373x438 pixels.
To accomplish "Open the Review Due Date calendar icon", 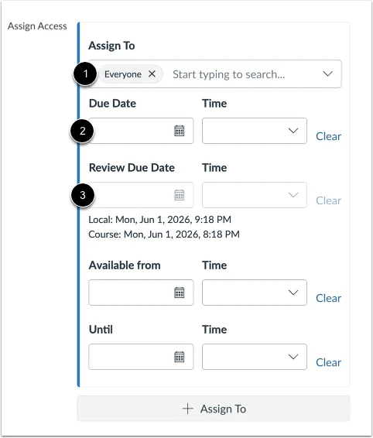I will coord(179,195).
